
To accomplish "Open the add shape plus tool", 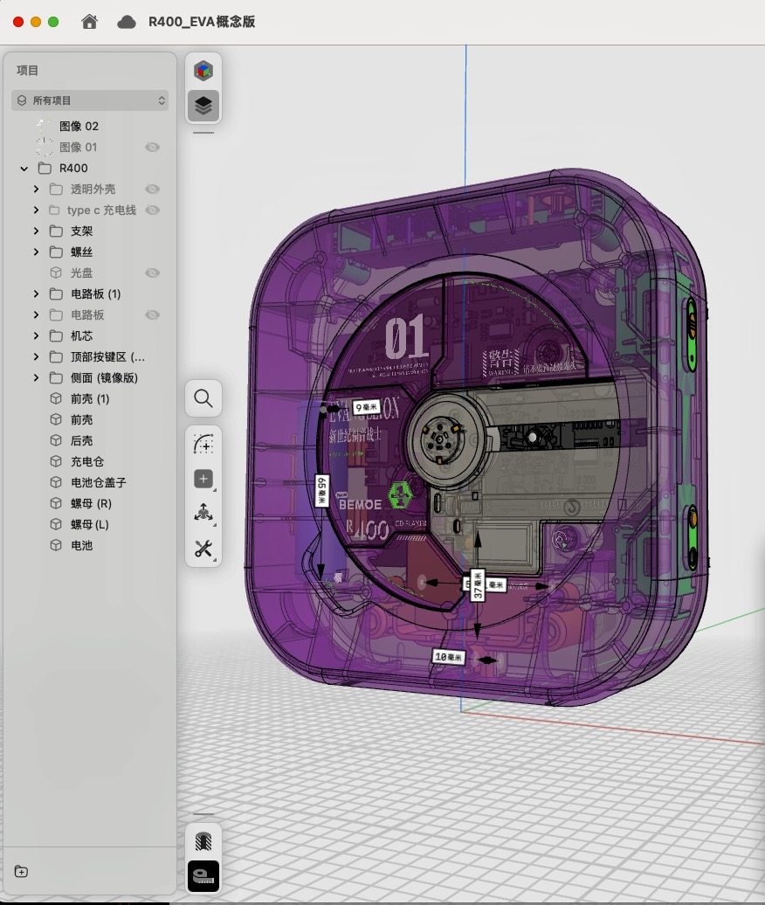I will pyautogui.click(x=203, y=479).
